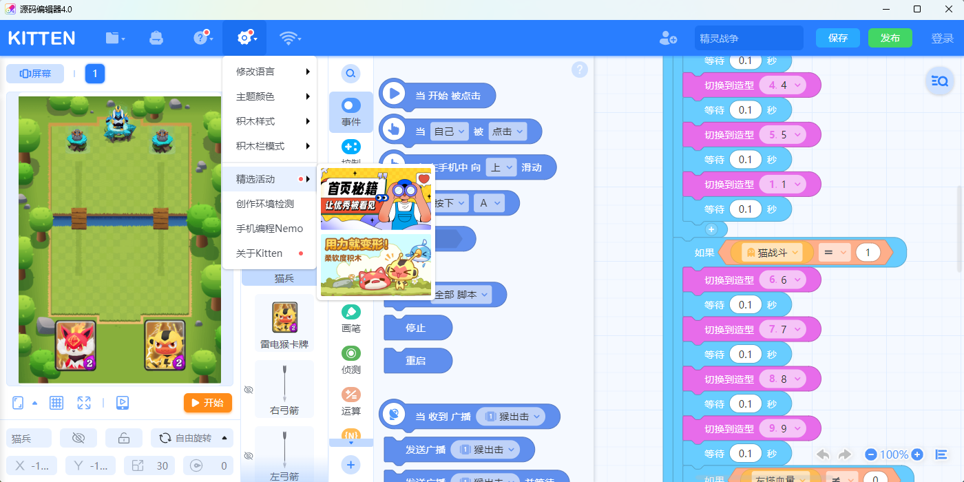Enter stage fullscreen mode

point(84,402)
